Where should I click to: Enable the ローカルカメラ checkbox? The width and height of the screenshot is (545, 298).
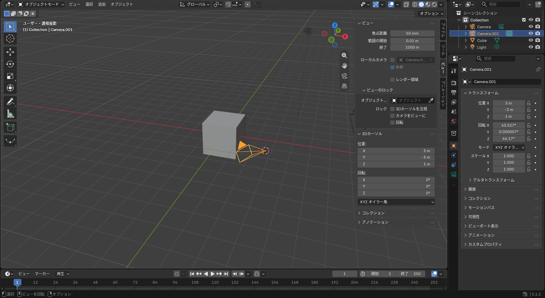point(392,60)
